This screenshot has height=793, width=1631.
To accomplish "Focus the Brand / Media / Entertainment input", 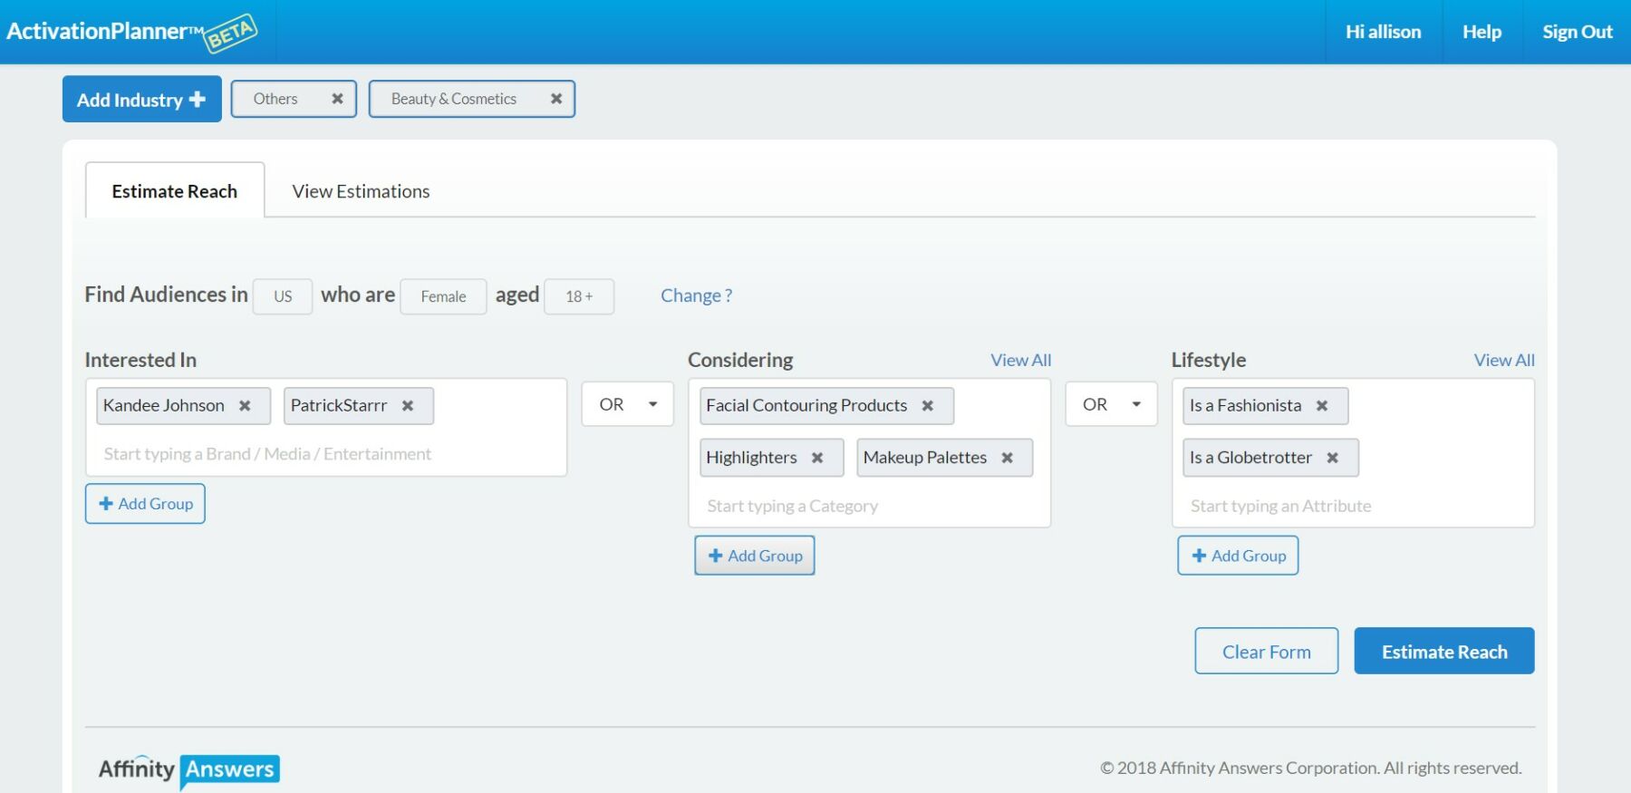I will tap(326, 454).
